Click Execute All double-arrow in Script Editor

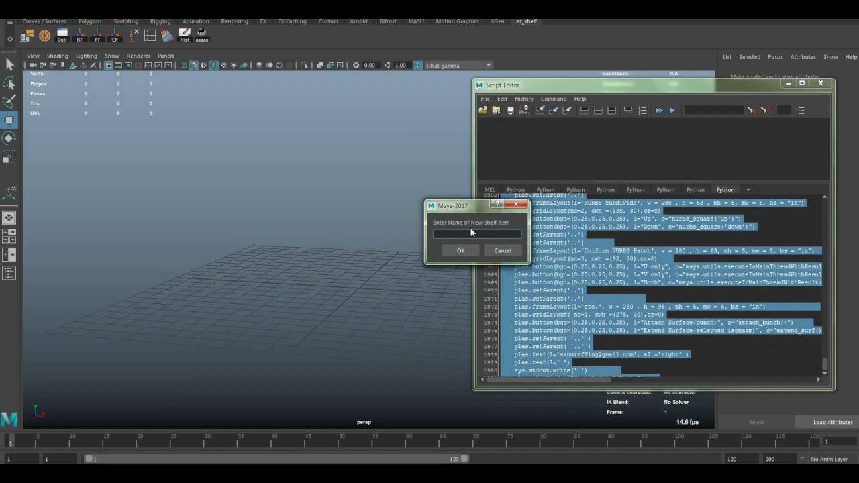point(659,110)
